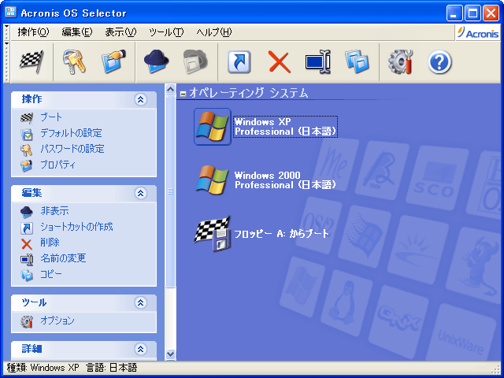Screen dimensions: 504x378
Task: Click the sidebar scrollbar thumb
Action: [x=170, y=191]
